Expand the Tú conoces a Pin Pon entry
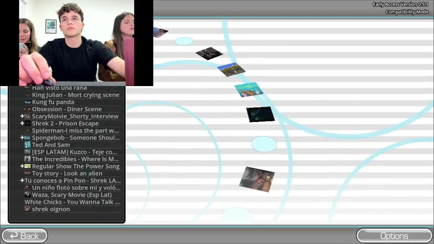This screenshot has height=244, width=434. 22,180
